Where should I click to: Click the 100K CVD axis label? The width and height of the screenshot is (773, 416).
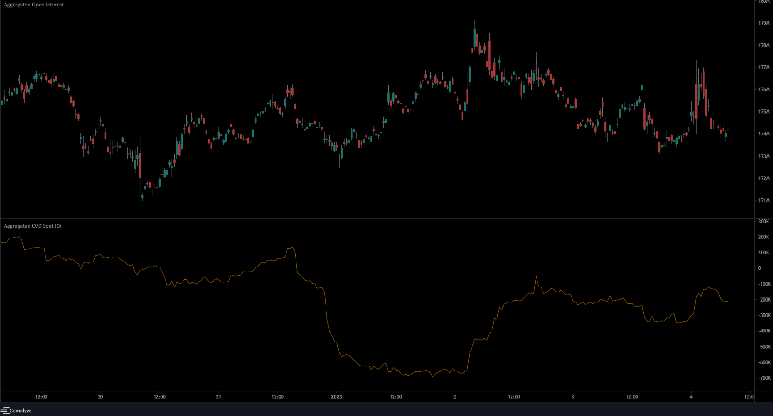point(764,253)
